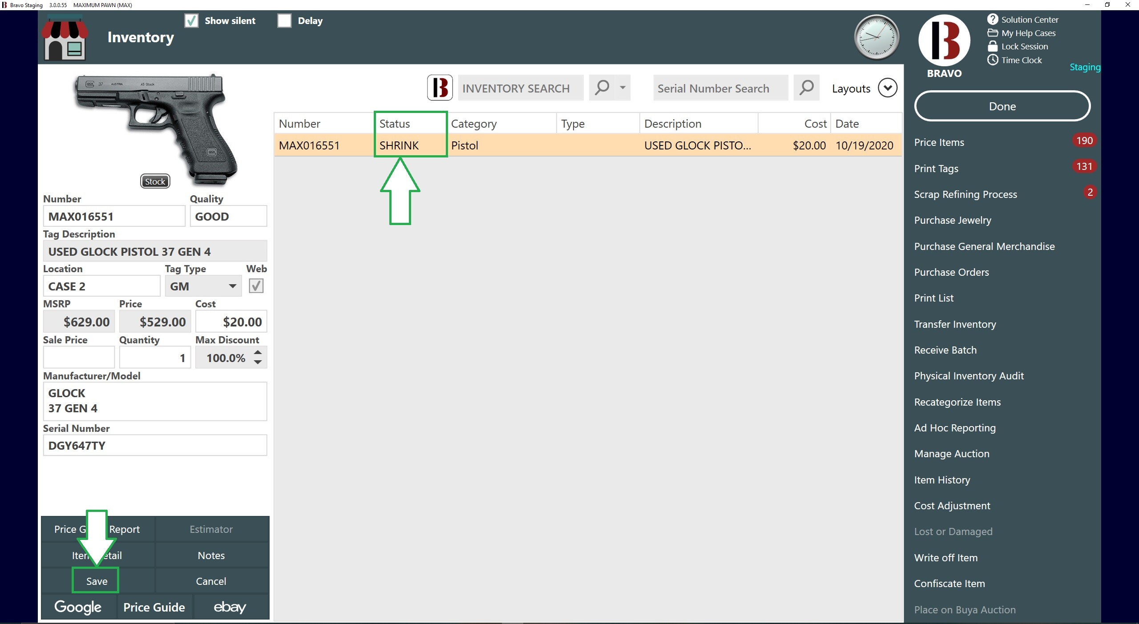Click the Save button
This screenshot has height=624, width=1139.
point(97,581)
